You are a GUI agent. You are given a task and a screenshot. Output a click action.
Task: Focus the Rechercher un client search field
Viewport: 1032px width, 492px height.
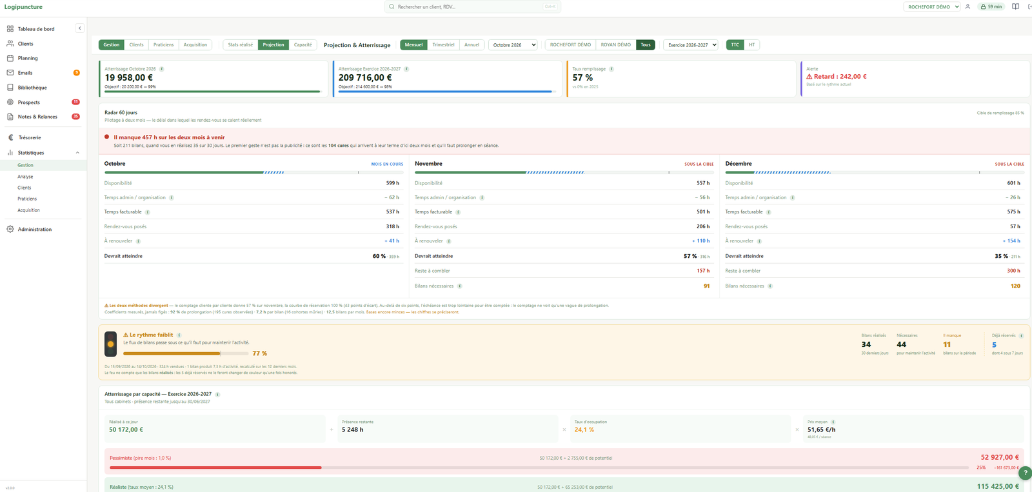[473, 6]
